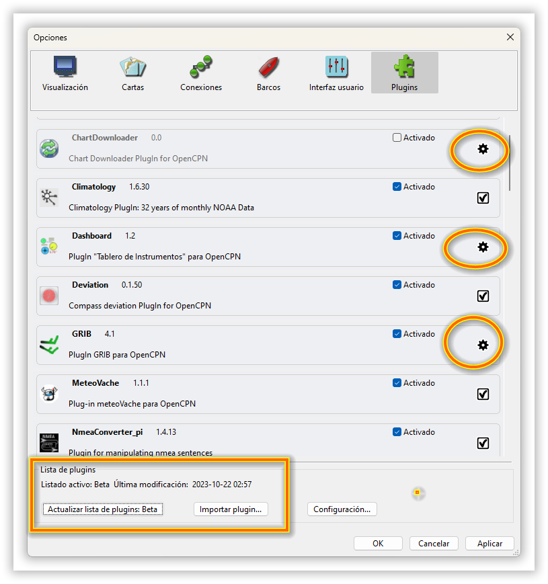
Task: Click the plugin list vertical scrollbar
Action: point(509,163)
